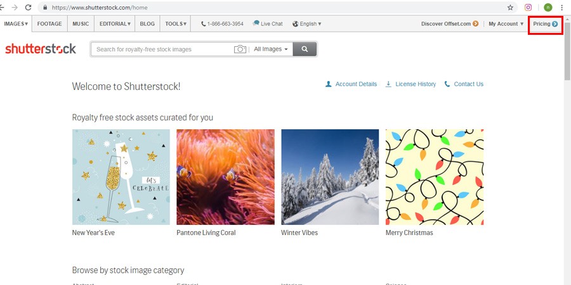Viewport: 571px width, 285px height.
Task: Reload the page using the refresh icon
Action: point(29,8)
